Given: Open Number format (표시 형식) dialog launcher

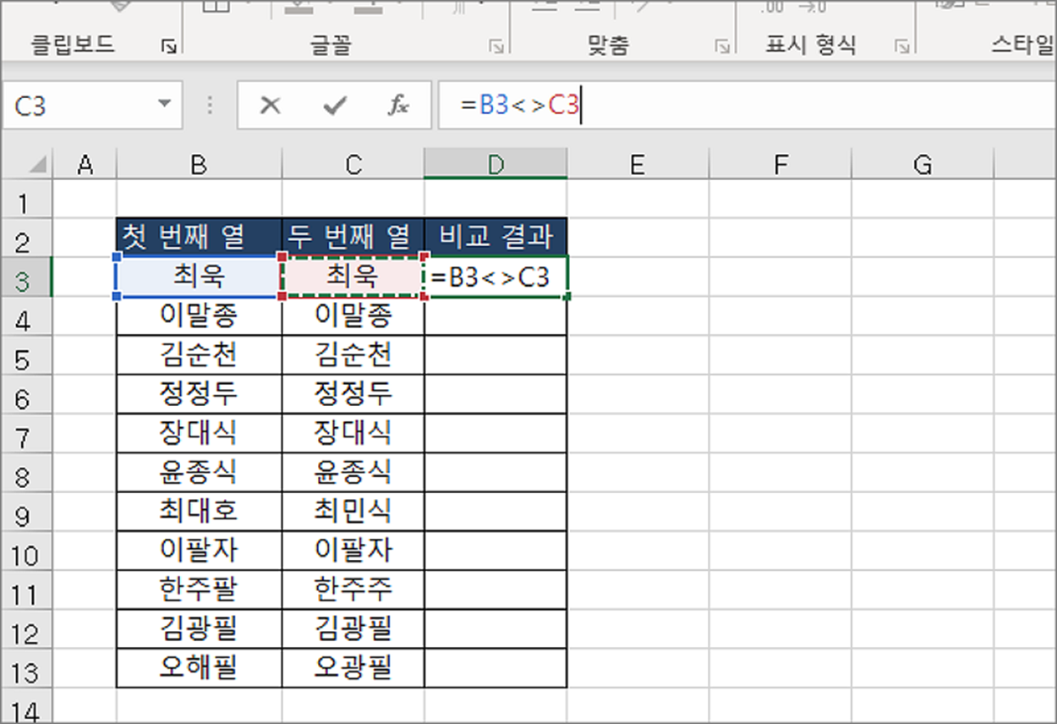Looking at the screenshot, I should click(902, 47).
